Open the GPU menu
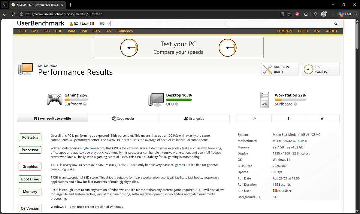 point(35,31)
